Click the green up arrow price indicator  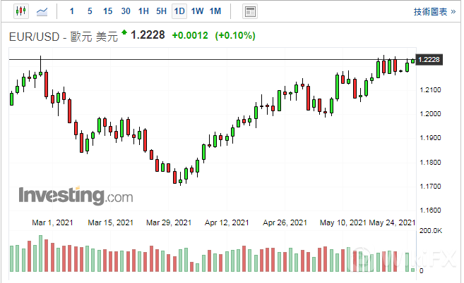(125, 32)
